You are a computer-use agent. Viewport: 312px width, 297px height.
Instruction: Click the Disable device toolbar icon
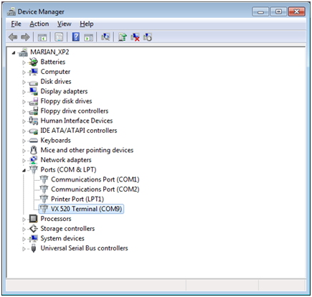[x=148, y=37]
